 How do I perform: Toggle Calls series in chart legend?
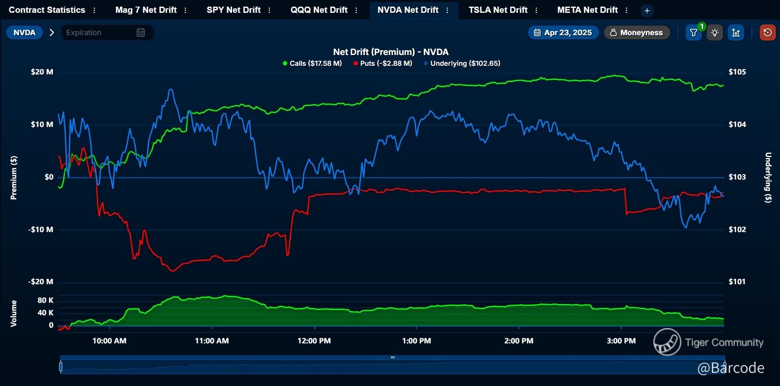[x=312, y=63]
